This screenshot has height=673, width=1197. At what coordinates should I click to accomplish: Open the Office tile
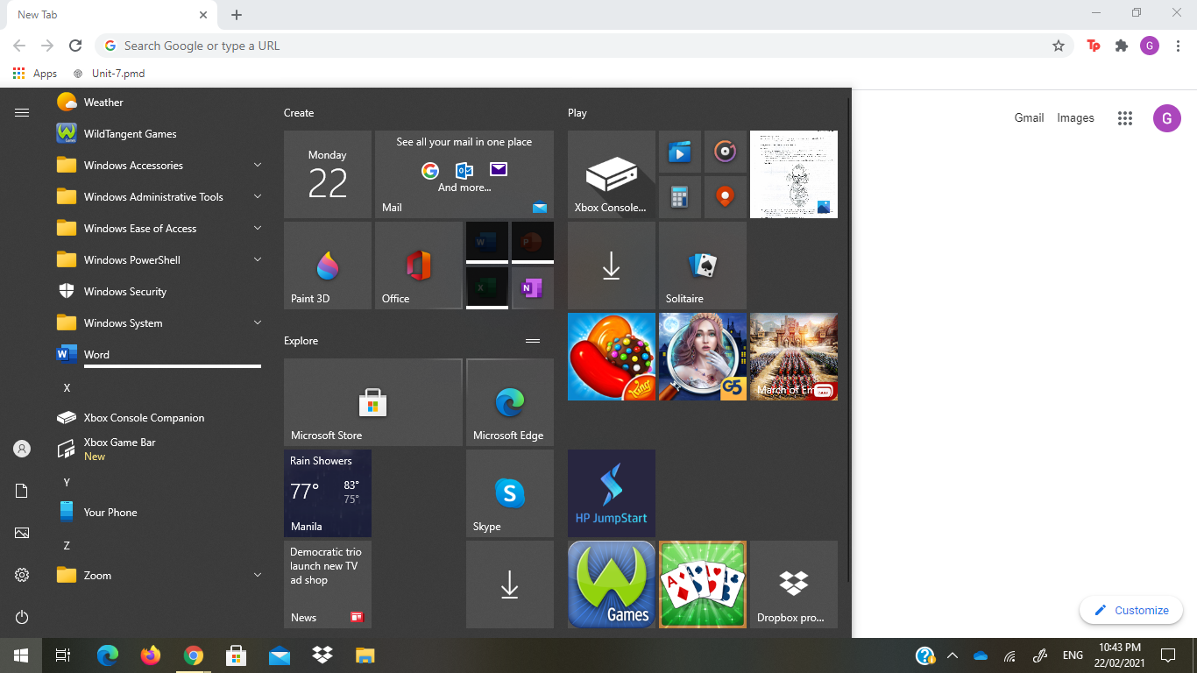click(419, 266)
